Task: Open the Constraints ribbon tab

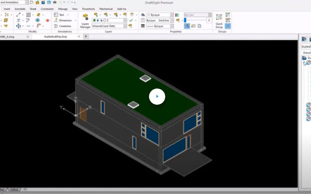Action: 47,9
